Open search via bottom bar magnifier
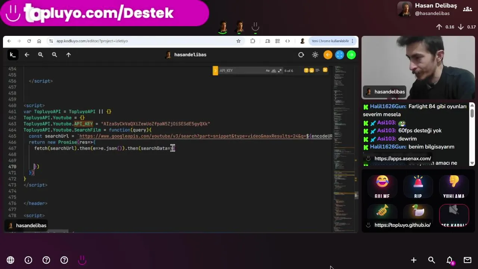 coord(432,260)
